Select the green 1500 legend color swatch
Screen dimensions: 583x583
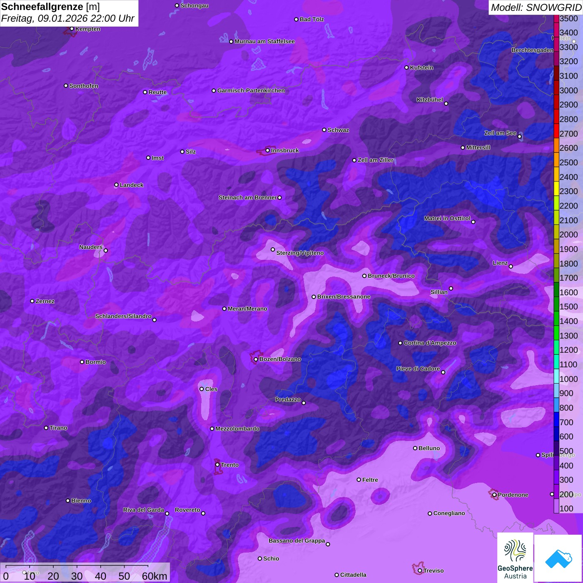coord(556,304)
